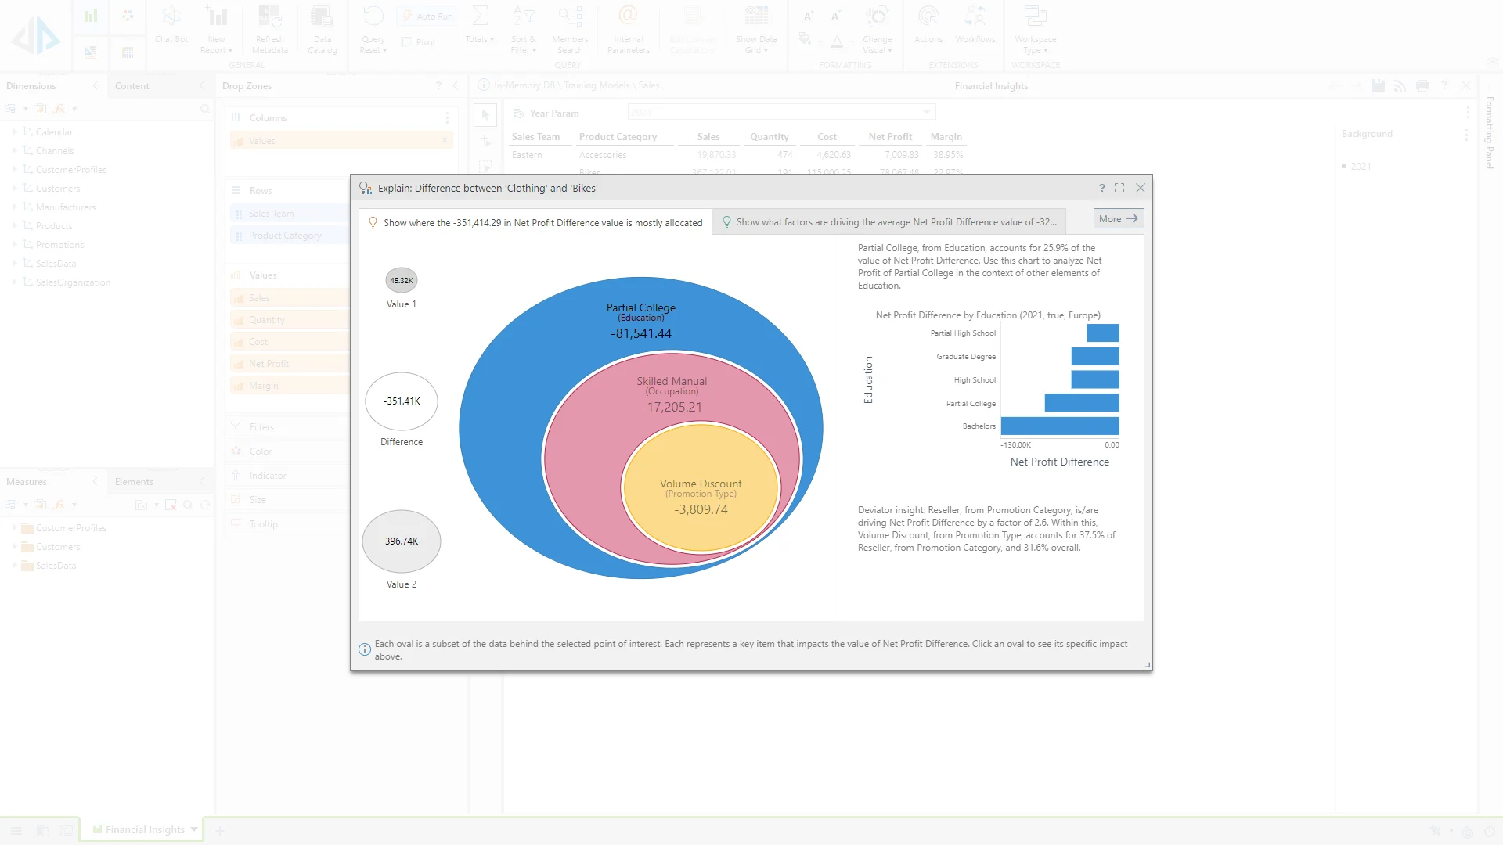Select the Value 2 bubble 396.74K

402,541
